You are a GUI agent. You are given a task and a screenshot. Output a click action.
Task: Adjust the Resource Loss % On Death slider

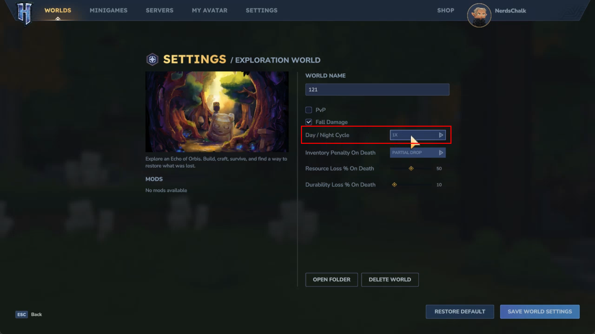[411, 169]
